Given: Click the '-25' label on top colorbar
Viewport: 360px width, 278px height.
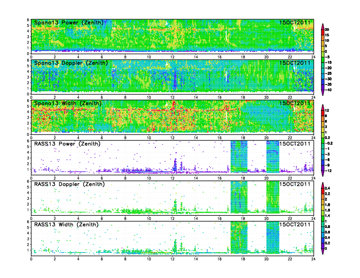Looking at the screenshot, I should (x=328, y=74).
